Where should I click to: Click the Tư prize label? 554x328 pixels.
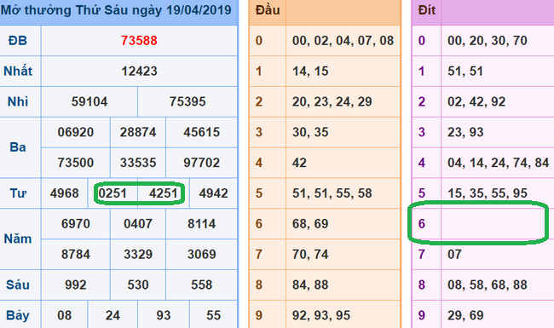click(18, 193)
